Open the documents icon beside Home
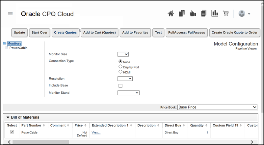264x145 pixels. (182, 13)
